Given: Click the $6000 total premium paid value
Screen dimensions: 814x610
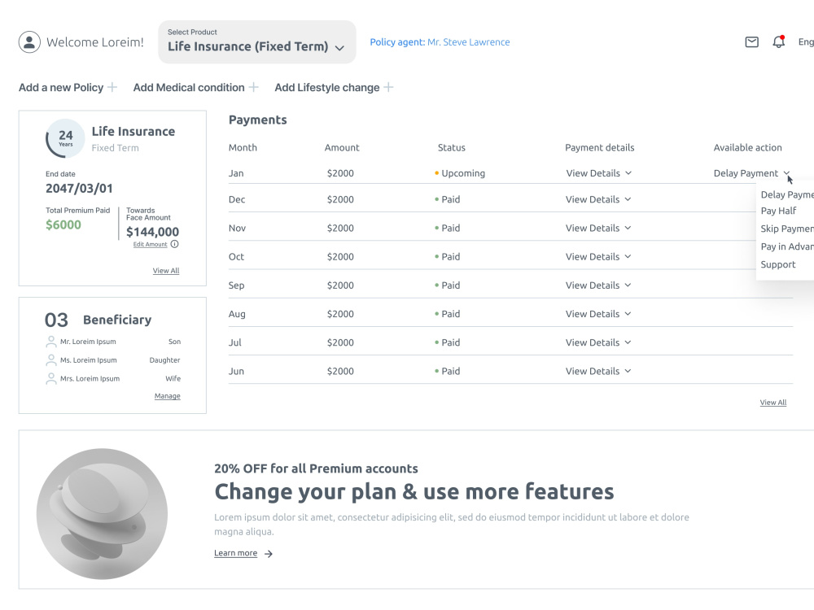Looking at the screenshot, I should click(x=63, y=224).
